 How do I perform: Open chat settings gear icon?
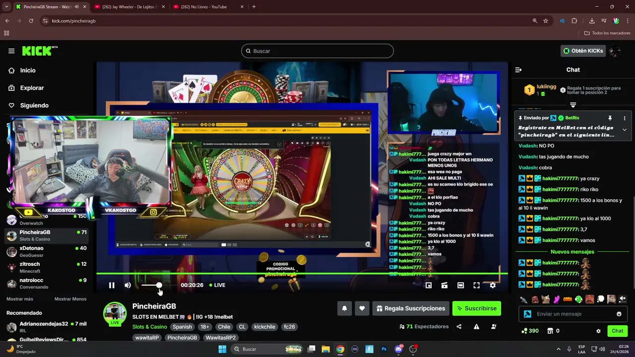[x=598, y=331]
